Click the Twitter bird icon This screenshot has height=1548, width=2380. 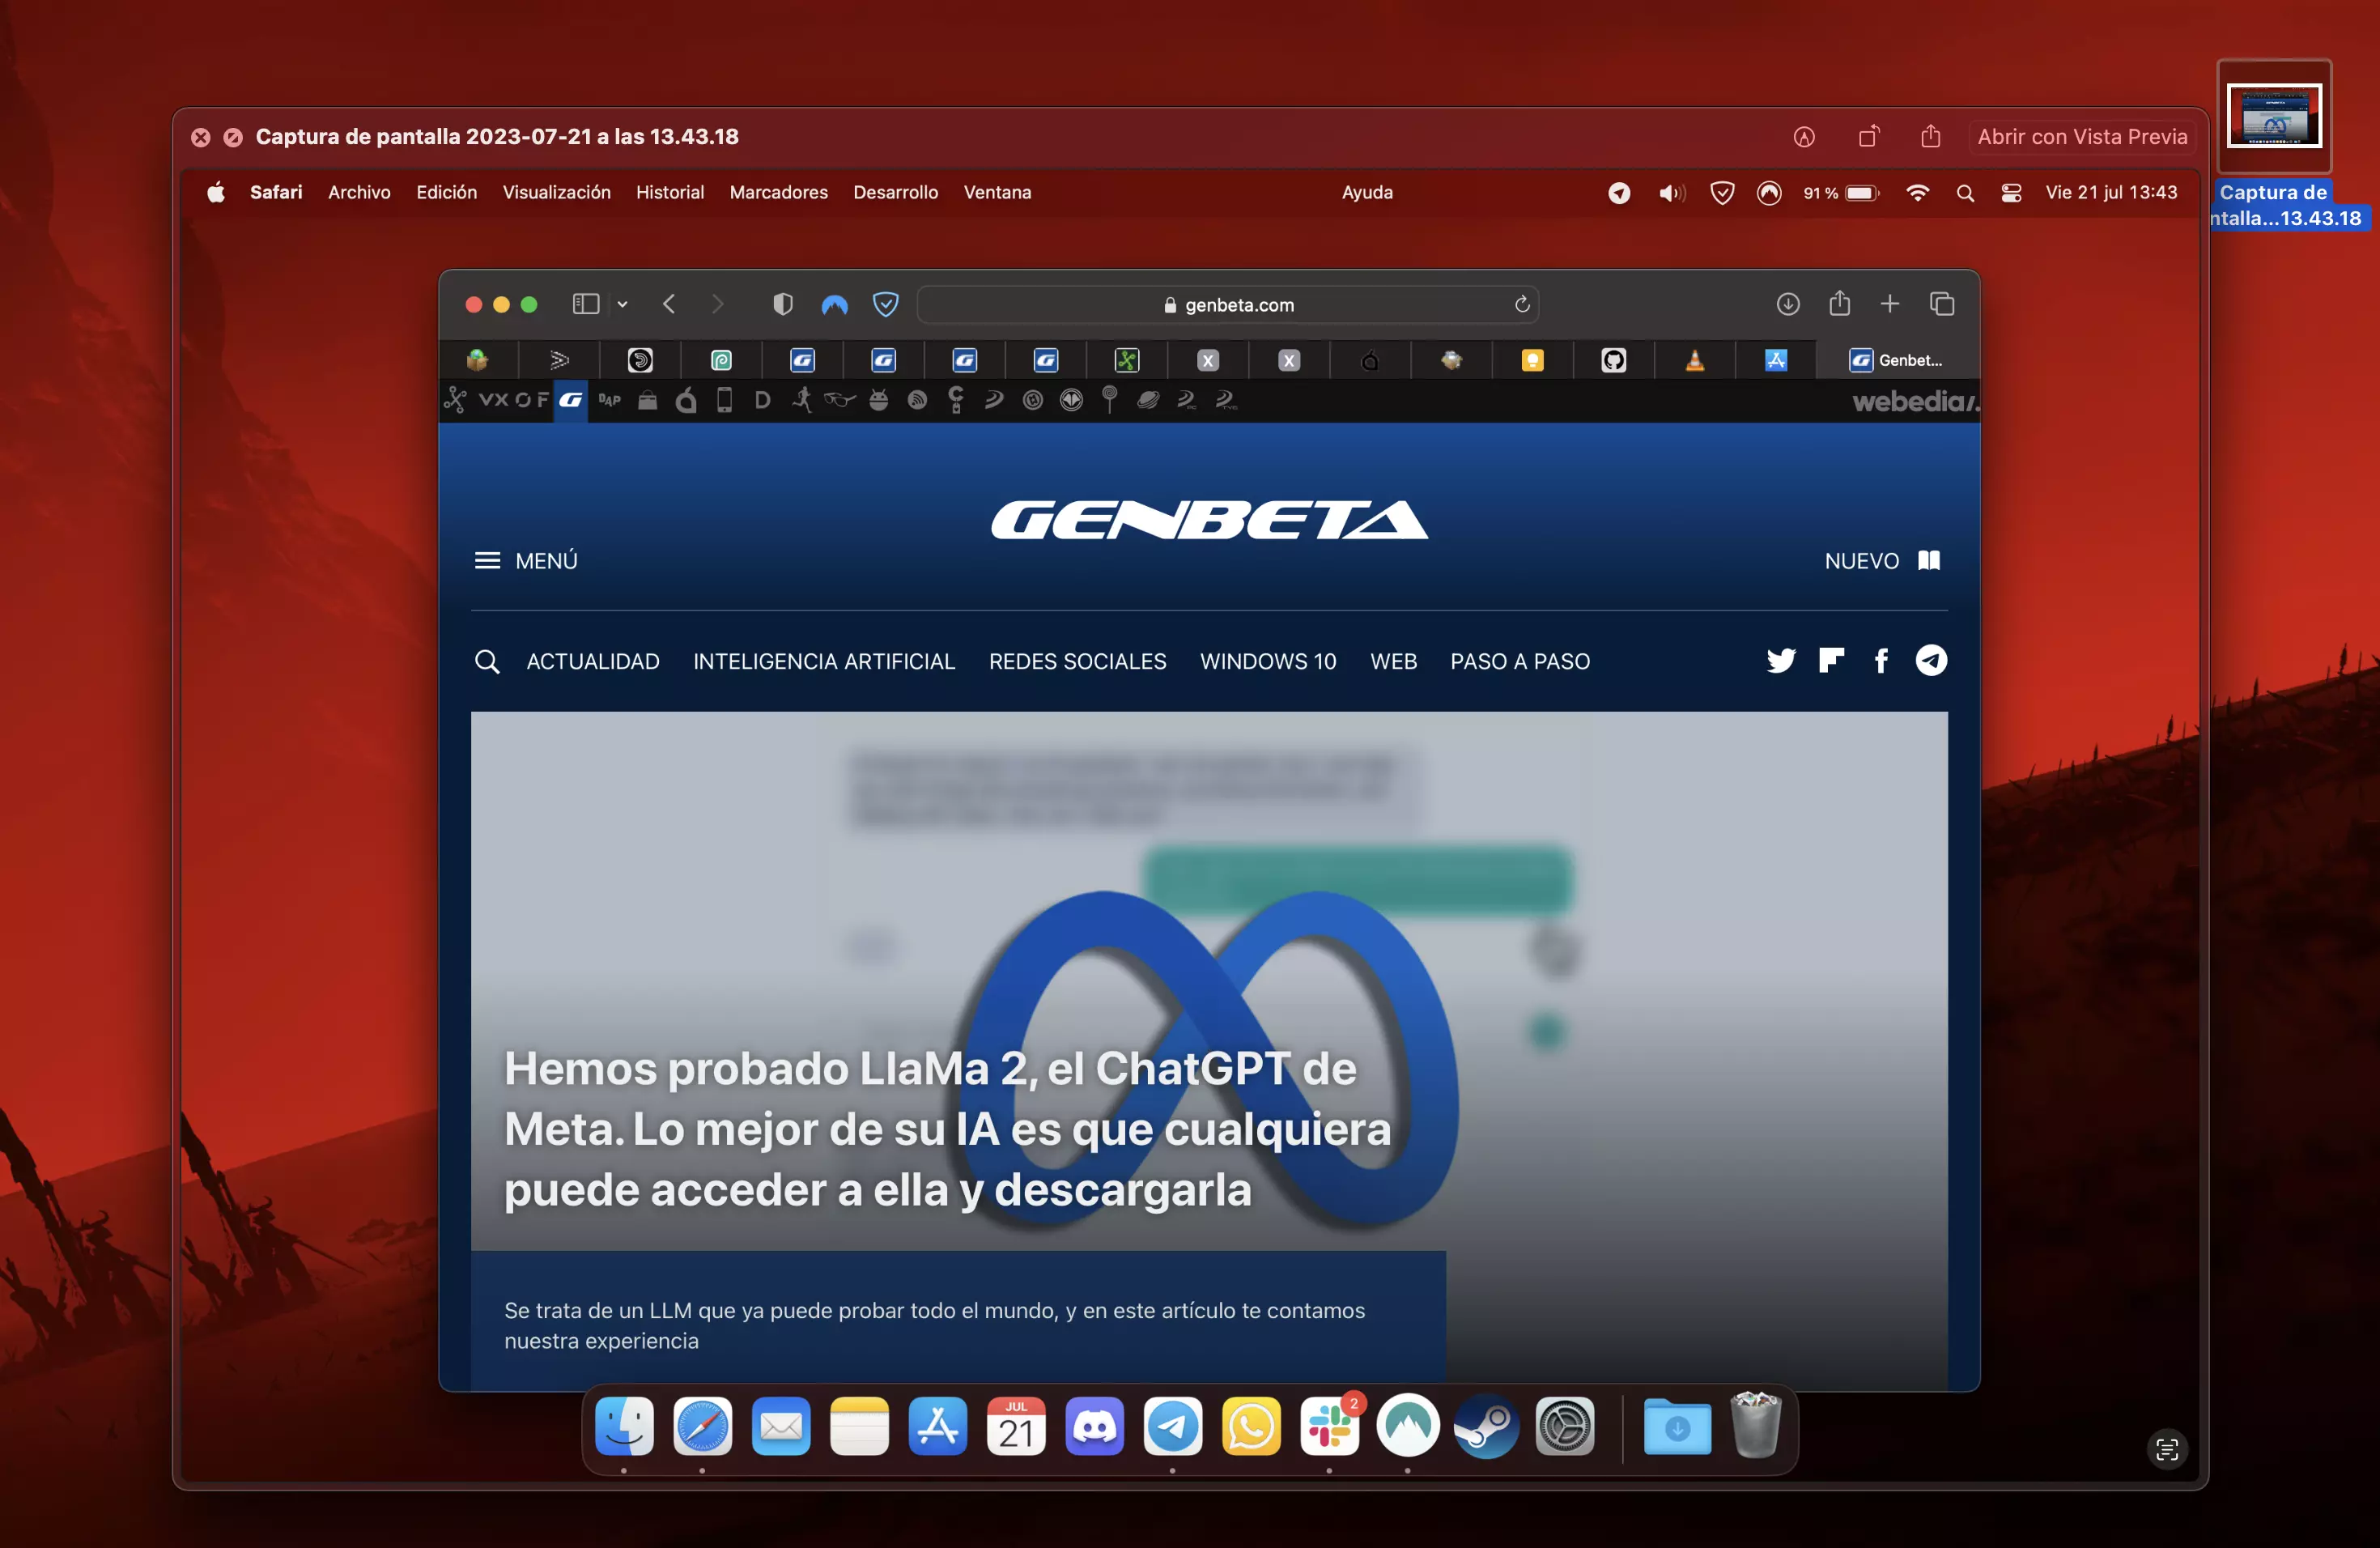click(x=1780, y=660)
